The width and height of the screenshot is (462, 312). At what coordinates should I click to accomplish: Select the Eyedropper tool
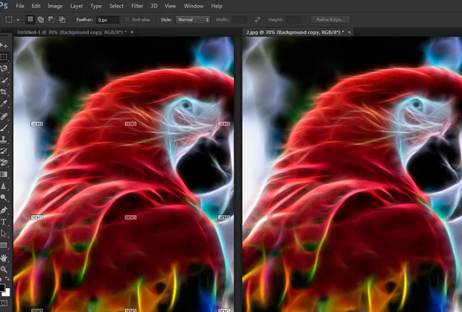click(x=4, y=104)
